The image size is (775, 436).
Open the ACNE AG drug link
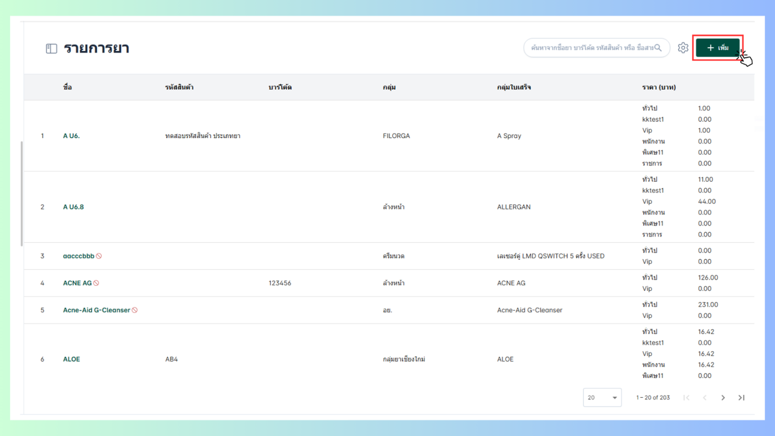(x=77, y=283)
